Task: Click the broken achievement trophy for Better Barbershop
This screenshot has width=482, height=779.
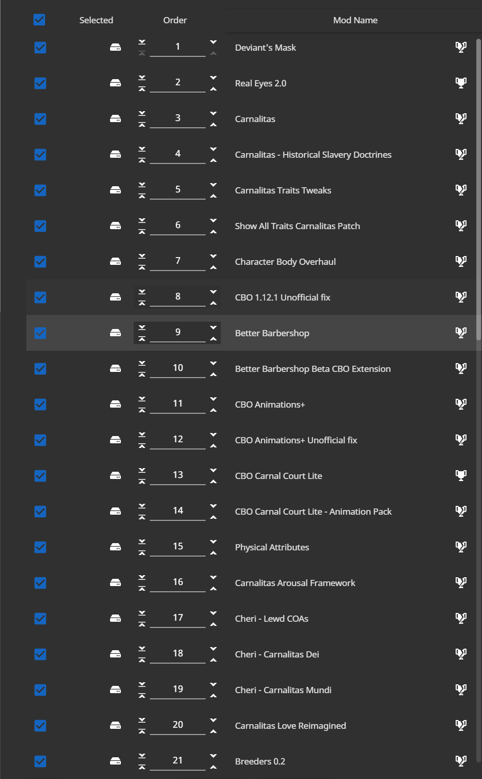Action: tap(460, 333)
